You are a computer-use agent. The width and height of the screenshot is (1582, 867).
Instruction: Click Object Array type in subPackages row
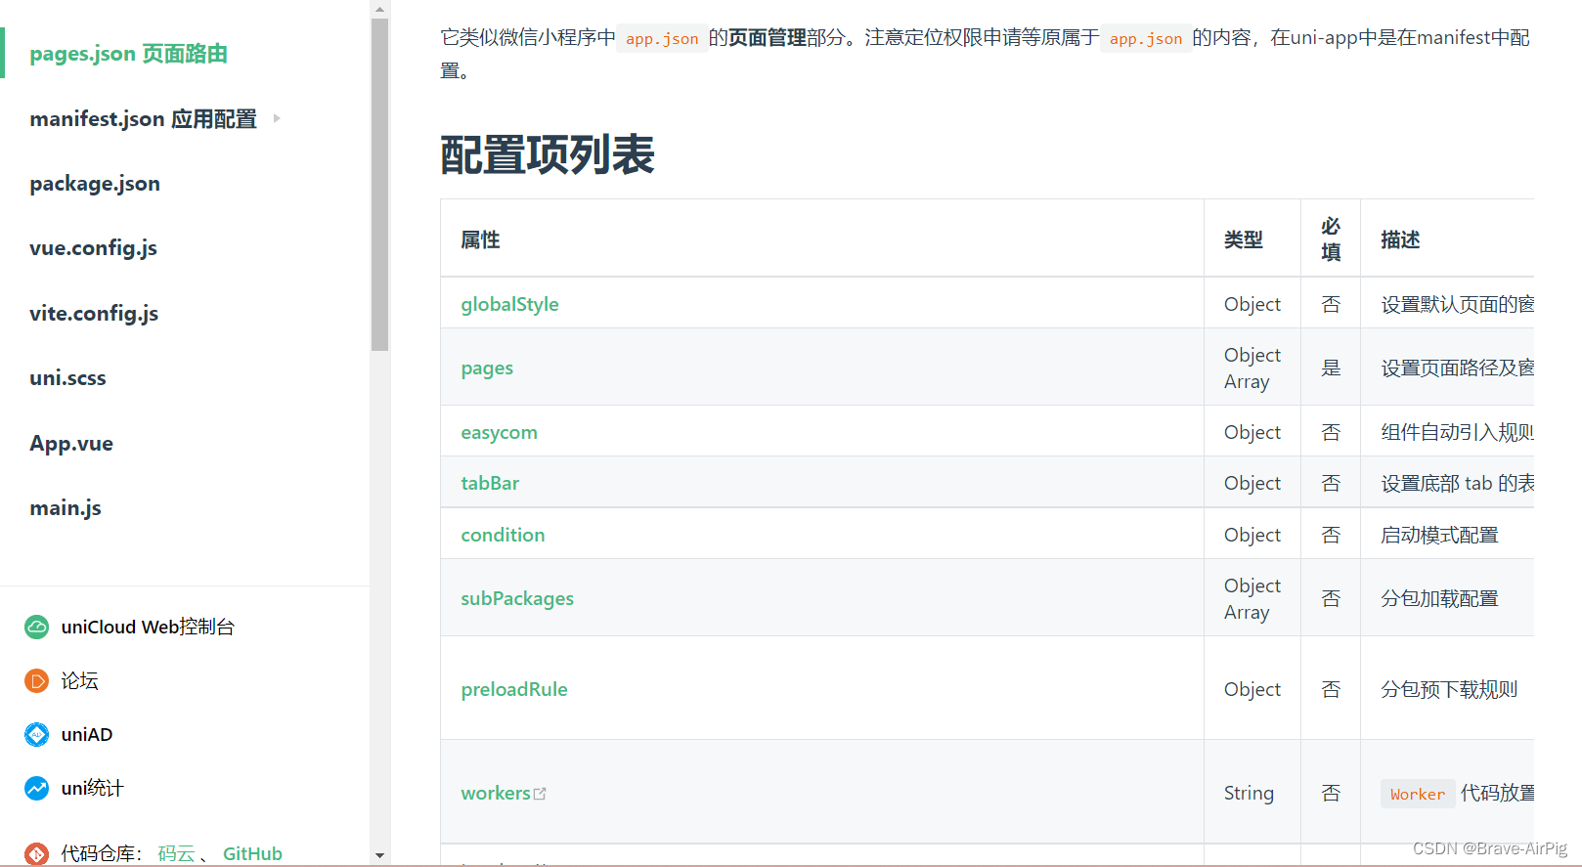tap(1252, 599)
